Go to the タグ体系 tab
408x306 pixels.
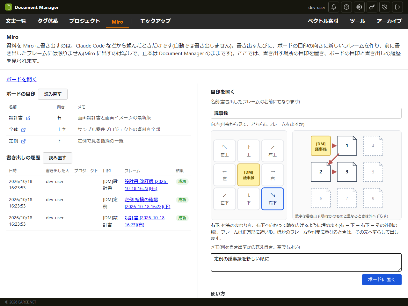click(48, 21)
